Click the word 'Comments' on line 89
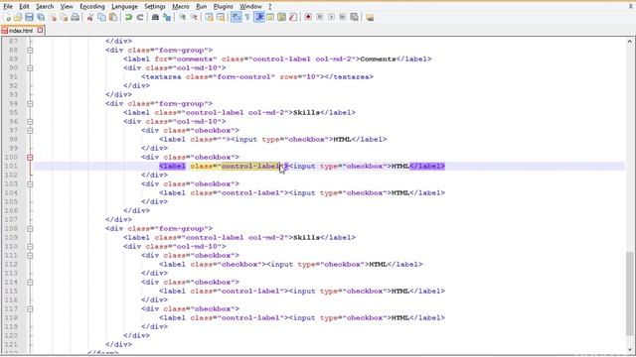636x357 pixels. (x=378, y=59)
